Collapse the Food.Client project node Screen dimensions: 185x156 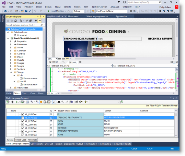[x=8, y=38]
